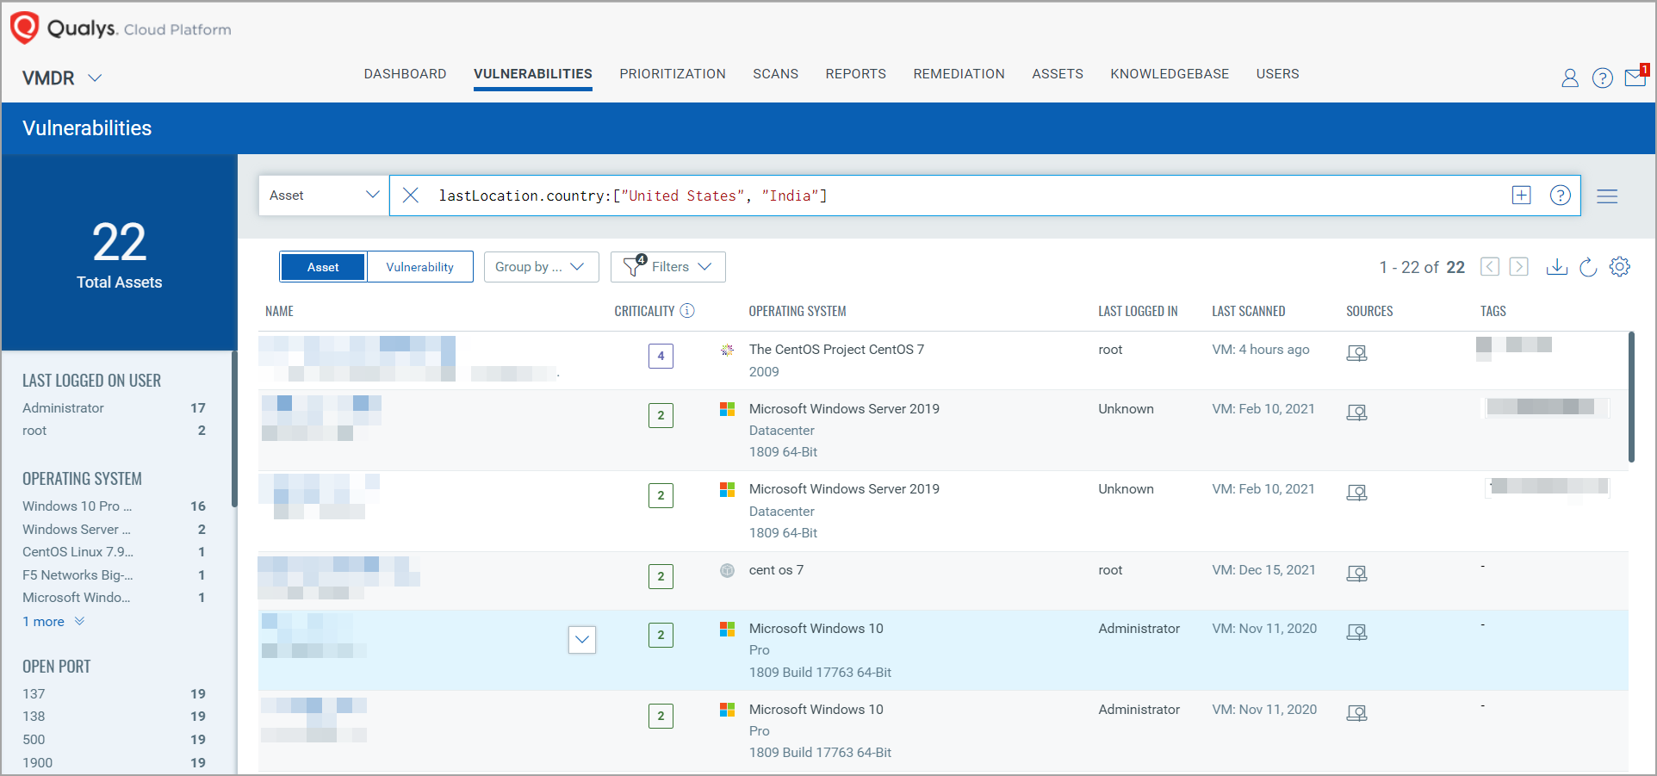Click 'VM: Dec 15, 2021' last scanned value
1657x776 pixels.
[1263, 570]
